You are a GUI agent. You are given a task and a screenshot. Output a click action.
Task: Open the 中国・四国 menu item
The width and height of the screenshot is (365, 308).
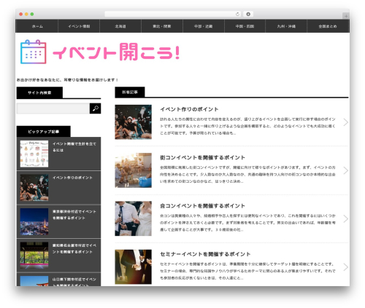click(245, 26)
